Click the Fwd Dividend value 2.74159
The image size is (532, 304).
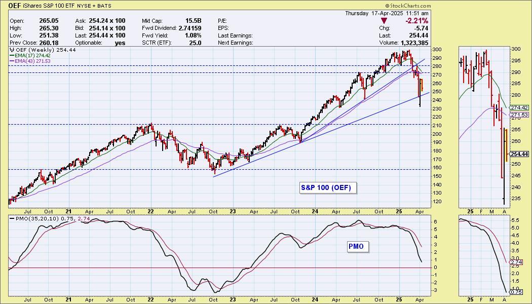(x=190, y=28)
